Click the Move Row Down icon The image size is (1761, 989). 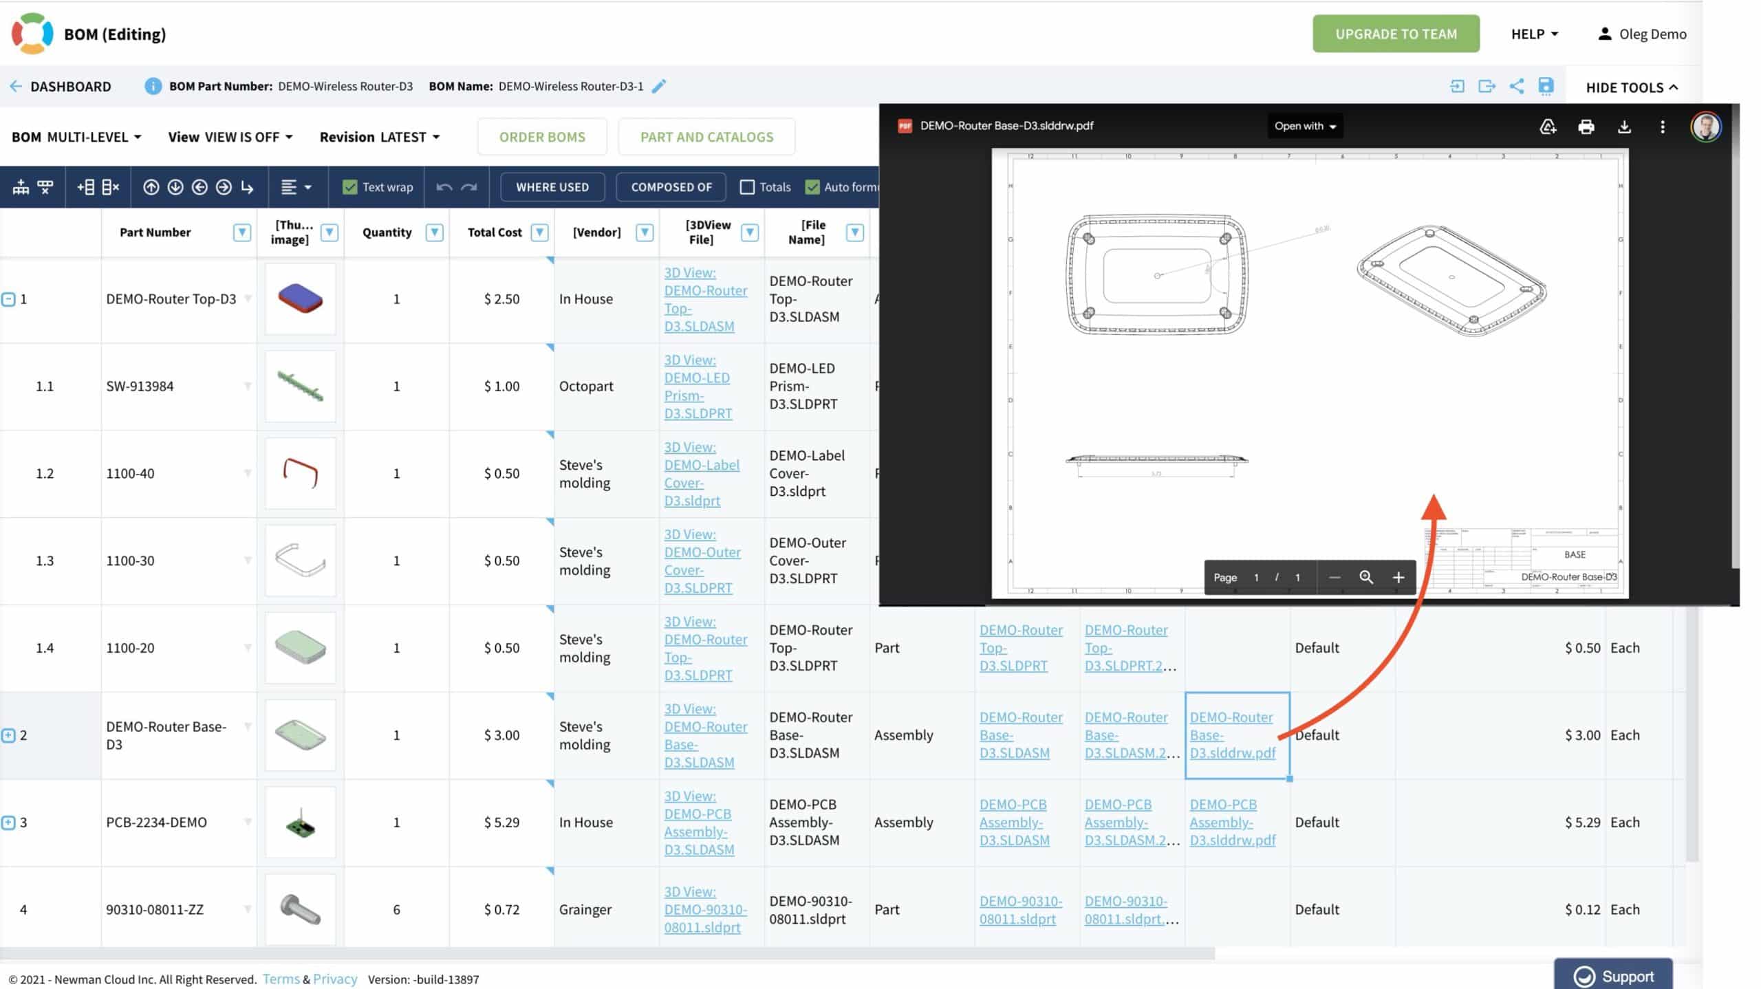[175, 186]
